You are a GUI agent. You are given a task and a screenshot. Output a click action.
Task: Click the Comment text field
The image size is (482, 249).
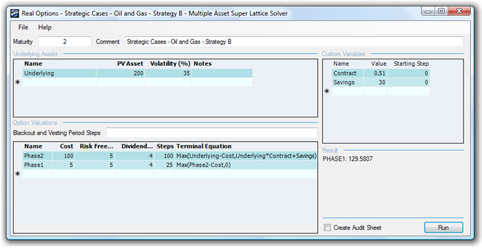tap(294, 41)
